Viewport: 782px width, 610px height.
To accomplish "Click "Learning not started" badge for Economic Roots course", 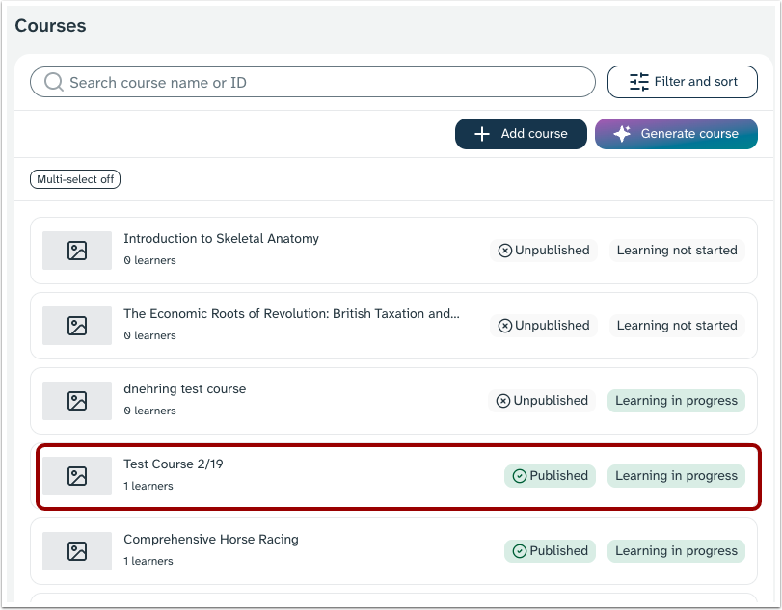I will pyautogui.click(x=677, y=326).
